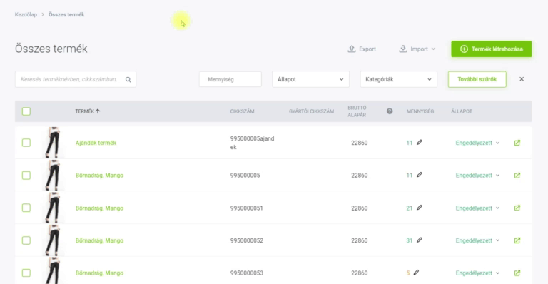The height and width of the screenshot is (284, 548).
Task: Open external link icon for SKU 9950000052
Action: point(517,240)
